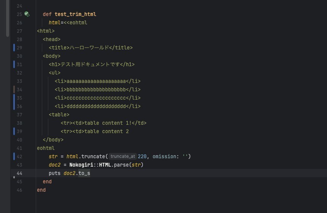Click the number 220 argument
This screenshot has width=327, height=213.
pos(142,156)
